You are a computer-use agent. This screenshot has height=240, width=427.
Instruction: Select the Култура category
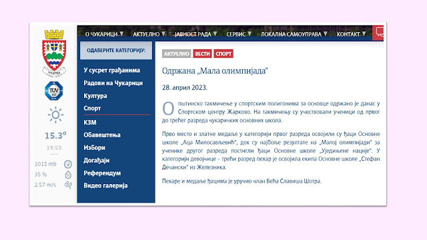point(95,96)
